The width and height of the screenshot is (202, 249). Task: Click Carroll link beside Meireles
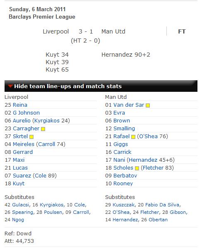(46, 144)
